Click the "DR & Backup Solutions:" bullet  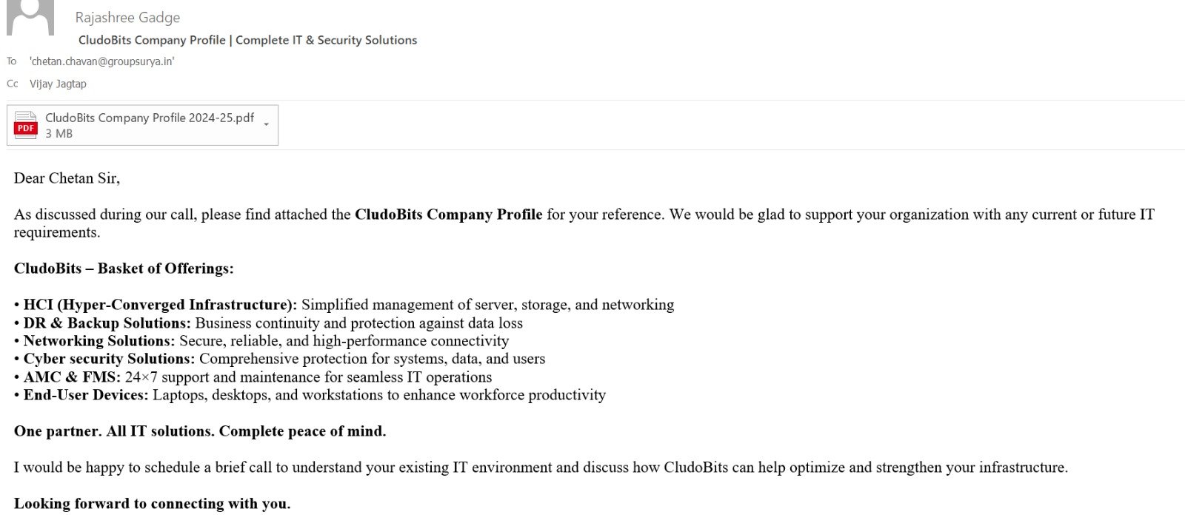coord(107,323)
